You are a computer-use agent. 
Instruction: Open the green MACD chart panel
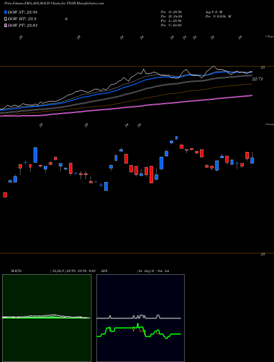(47, 318)
